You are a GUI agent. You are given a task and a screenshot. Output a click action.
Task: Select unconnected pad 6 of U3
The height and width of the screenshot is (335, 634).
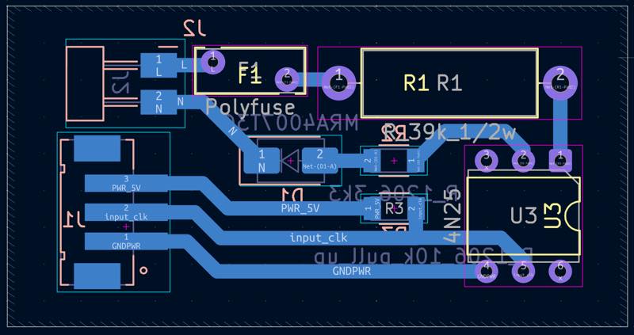pyautogui.click(x=560, y=271)
